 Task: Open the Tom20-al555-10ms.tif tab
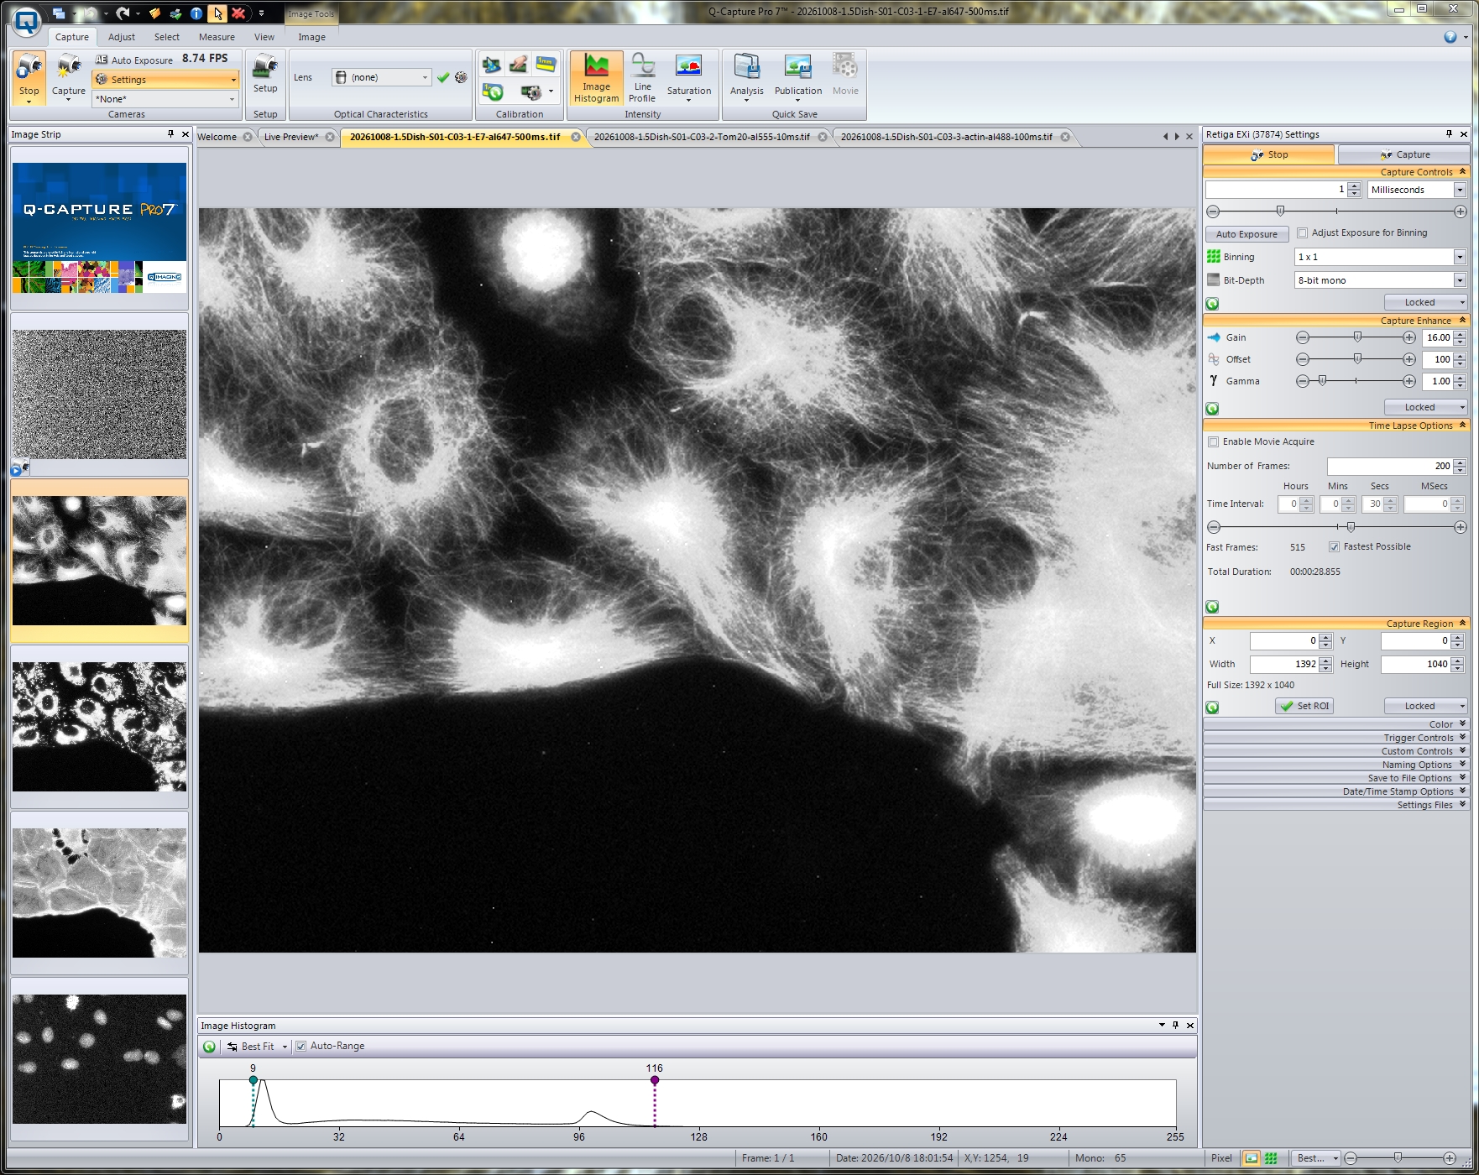(x=702, y=137)
